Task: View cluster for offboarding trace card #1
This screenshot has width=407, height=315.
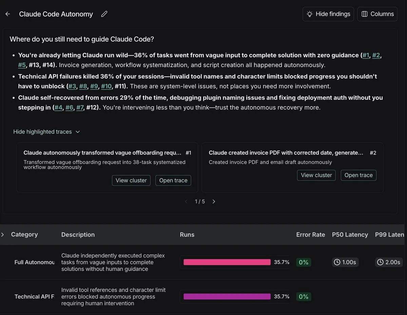Action: [131, 180]
